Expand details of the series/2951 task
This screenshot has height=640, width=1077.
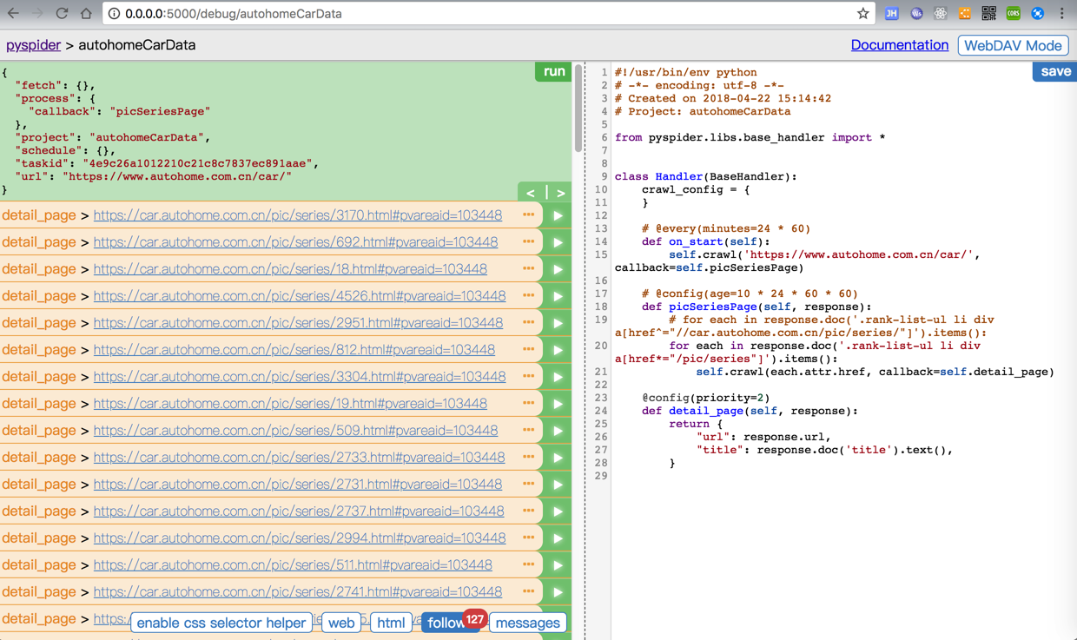coord(528,322)
